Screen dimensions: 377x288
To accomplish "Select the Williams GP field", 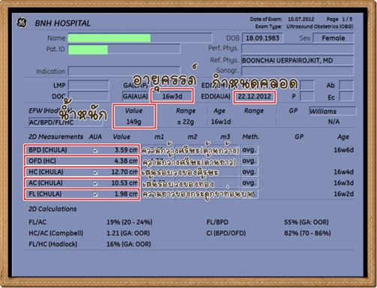I will [x=332, y=111].
